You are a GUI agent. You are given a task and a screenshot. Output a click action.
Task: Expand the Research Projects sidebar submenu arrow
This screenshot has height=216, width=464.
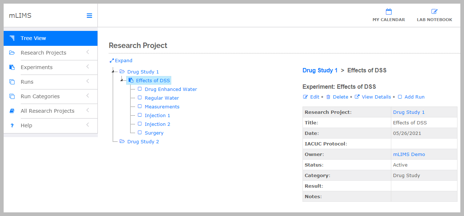(x=88, y=52)
